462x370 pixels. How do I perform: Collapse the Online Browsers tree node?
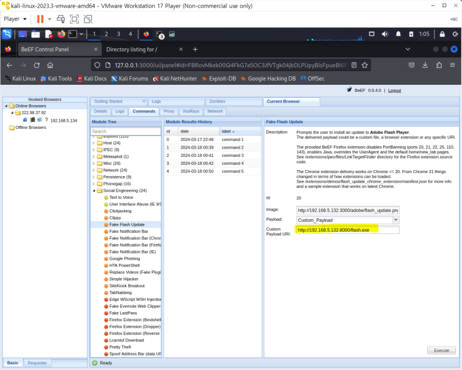[x=6, y=106]
